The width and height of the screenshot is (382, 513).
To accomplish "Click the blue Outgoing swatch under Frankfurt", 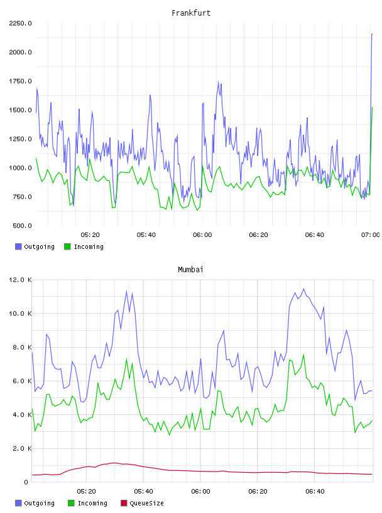I will pos(18,246).
